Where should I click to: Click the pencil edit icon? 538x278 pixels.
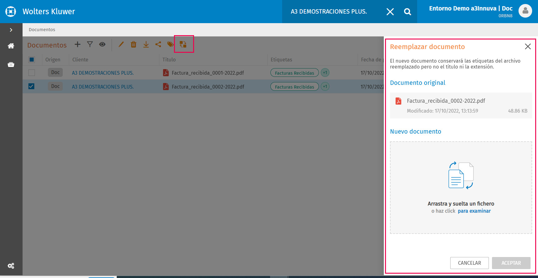click(121, 44)
